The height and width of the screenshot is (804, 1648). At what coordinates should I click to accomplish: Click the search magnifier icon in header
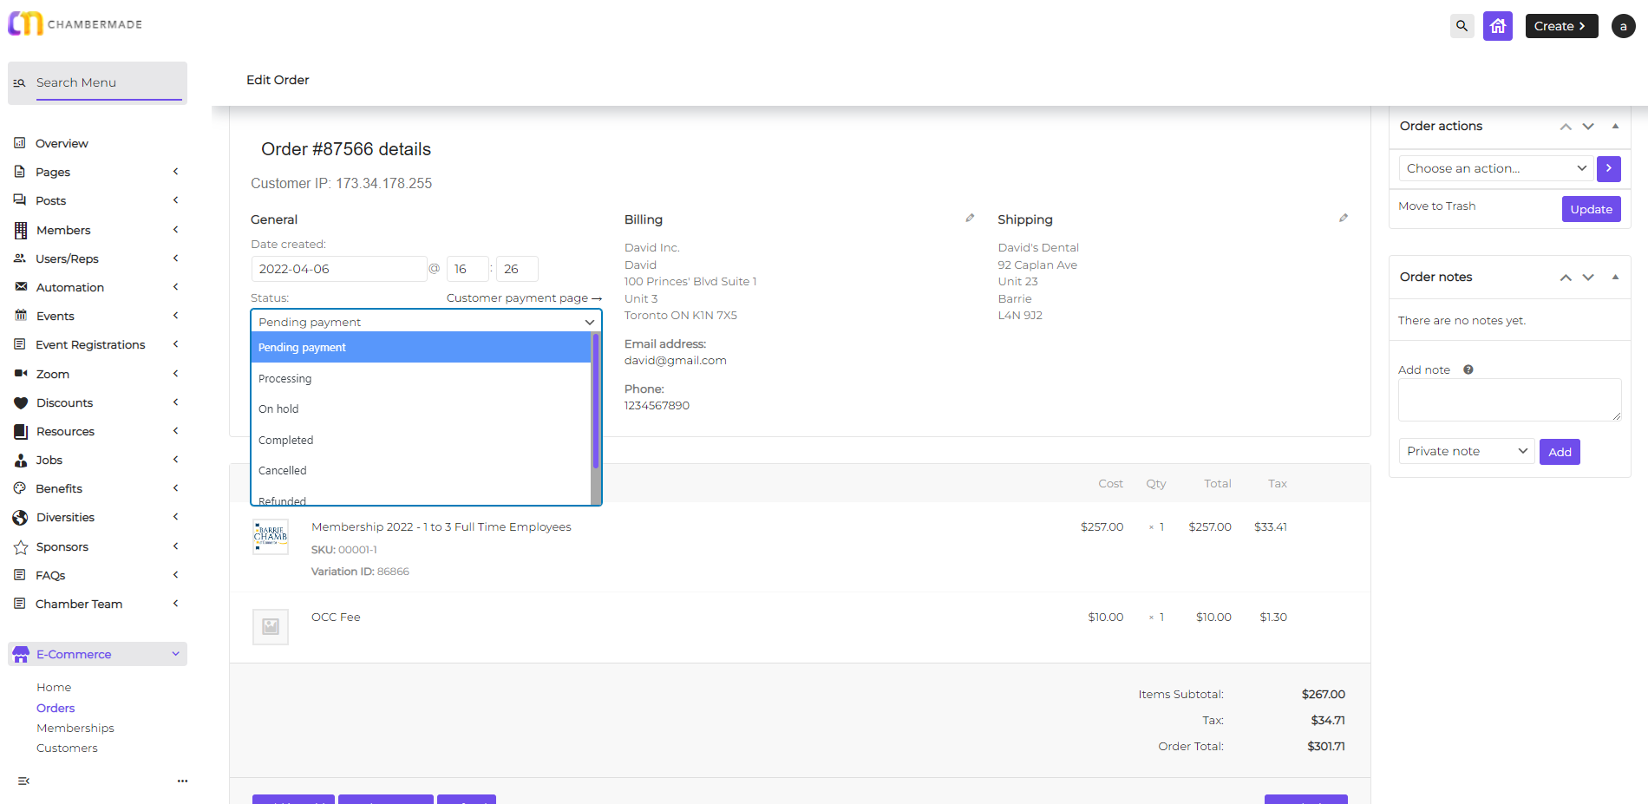pos(1462,26)
